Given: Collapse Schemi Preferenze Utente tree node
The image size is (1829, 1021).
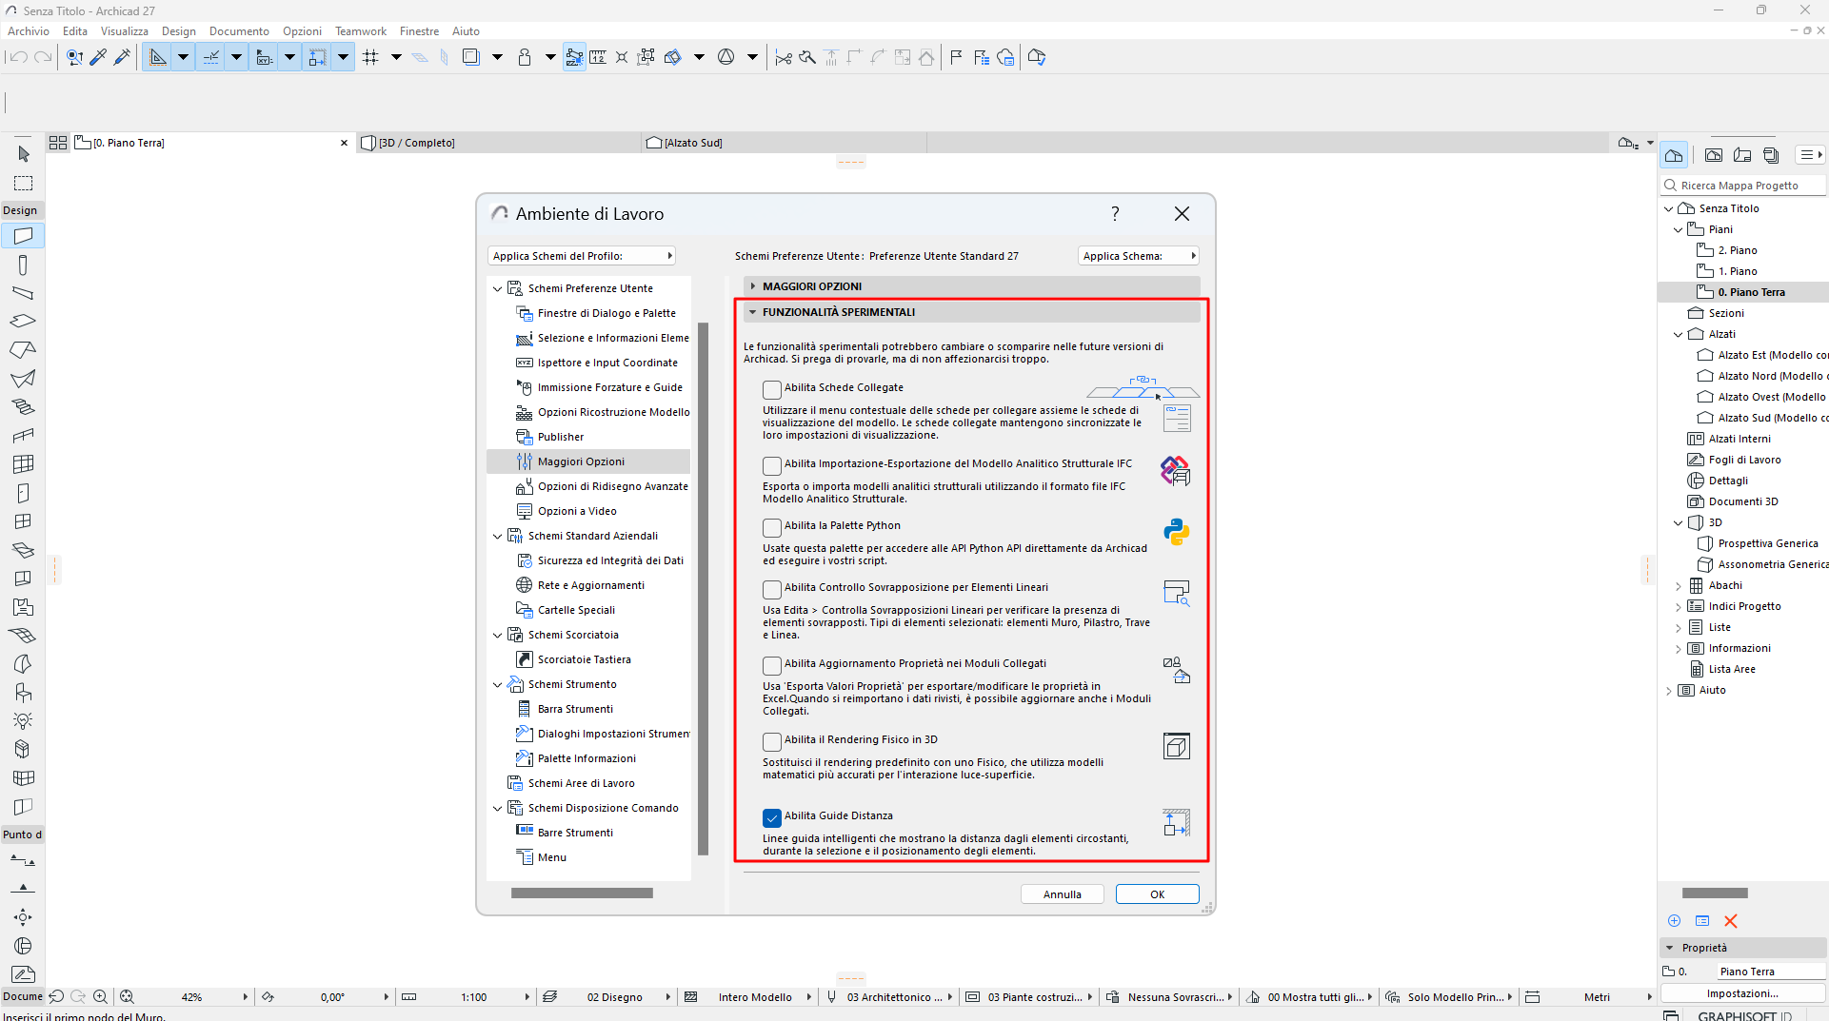Looking at the screenshot, I should 497,288.
